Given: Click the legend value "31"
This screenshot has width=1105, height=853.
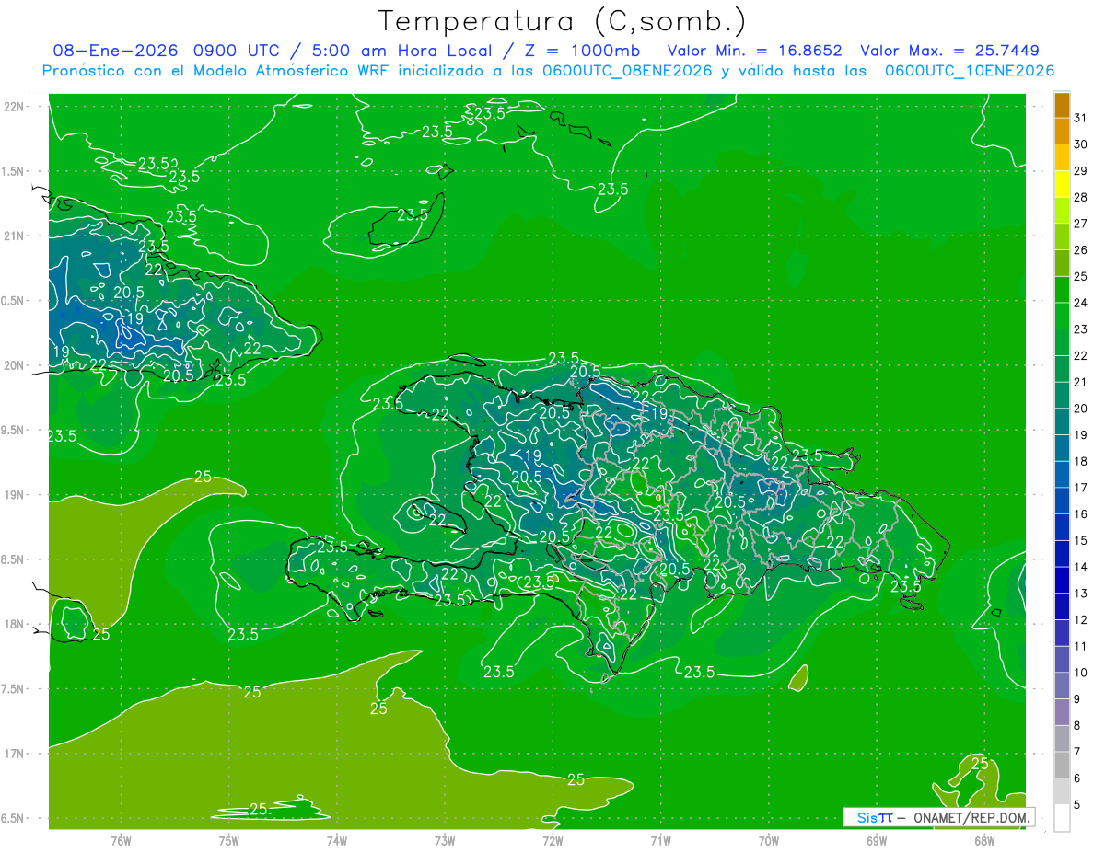Looking at the screenshot, I should click(1080, 118).
